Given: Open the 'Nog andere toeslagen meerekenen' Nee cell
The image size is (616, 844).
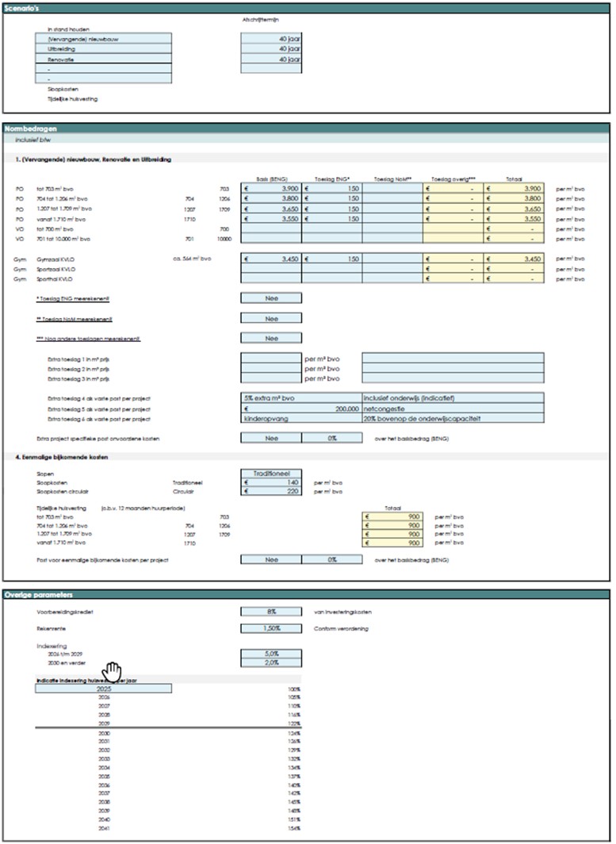Looking at the screenshot, I should 271,338.
